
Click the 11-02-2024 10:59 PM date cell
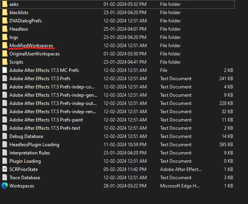pyautogui.click(x=125, y=145)
